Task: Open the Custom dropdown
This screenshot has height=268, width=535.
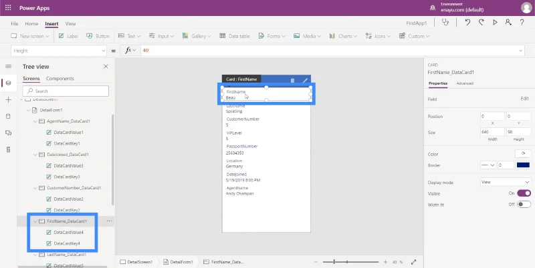Action: [x=414, y=36]
